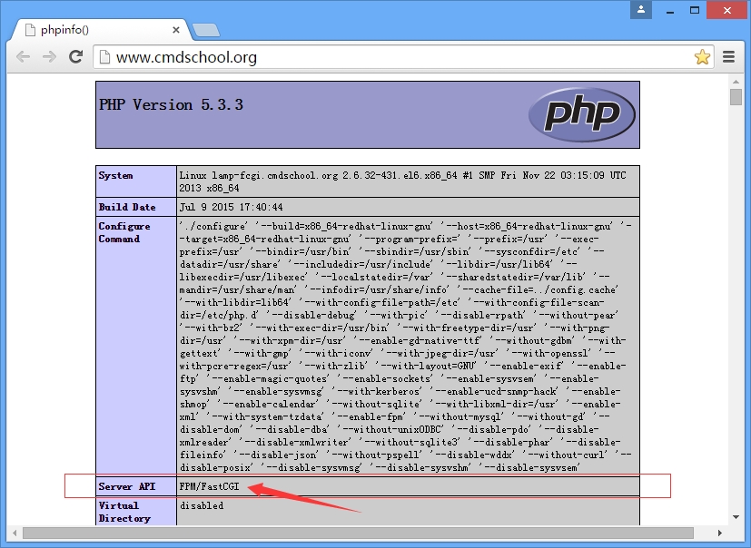The width and height of the screenshot is (751, 548).
Task: Click the horizontal scrollbar left arrow
Action: pyautogui.click(x=15, y=533)
